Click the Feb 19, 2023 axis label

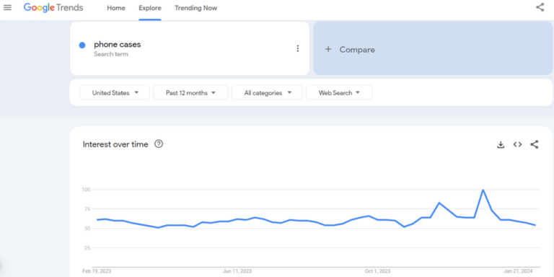click(97, 271)
